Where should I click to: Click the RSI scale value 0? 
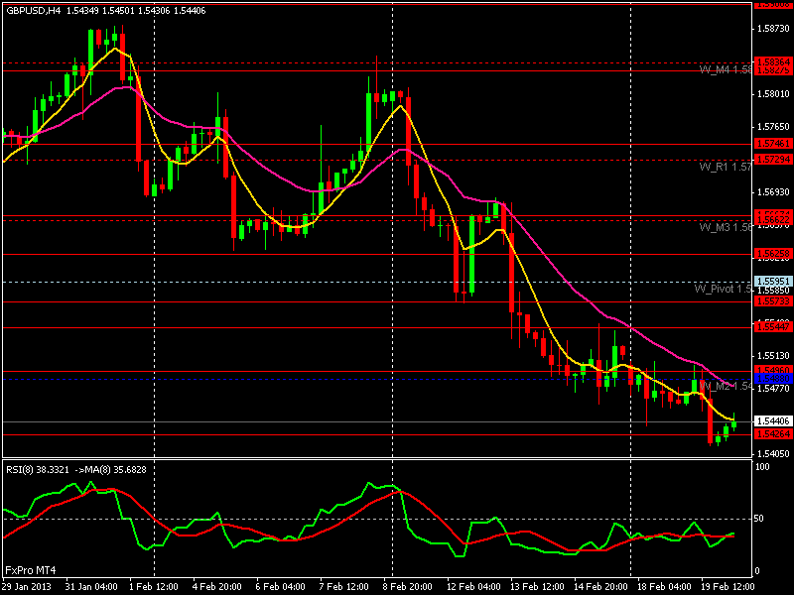click(757, 571)
